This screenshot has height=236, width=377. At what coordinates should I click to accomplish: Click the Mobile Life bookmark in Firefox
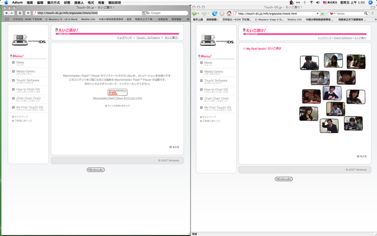294,19
